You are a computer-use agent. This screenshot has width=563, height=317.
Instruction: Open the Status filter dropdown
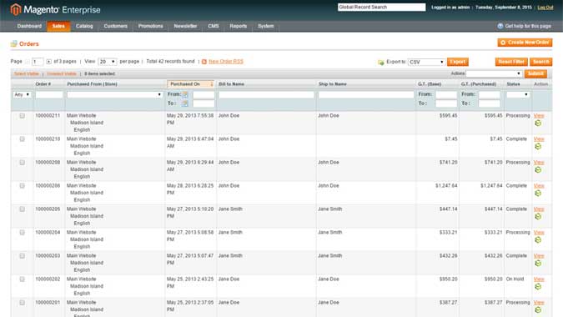518,94
